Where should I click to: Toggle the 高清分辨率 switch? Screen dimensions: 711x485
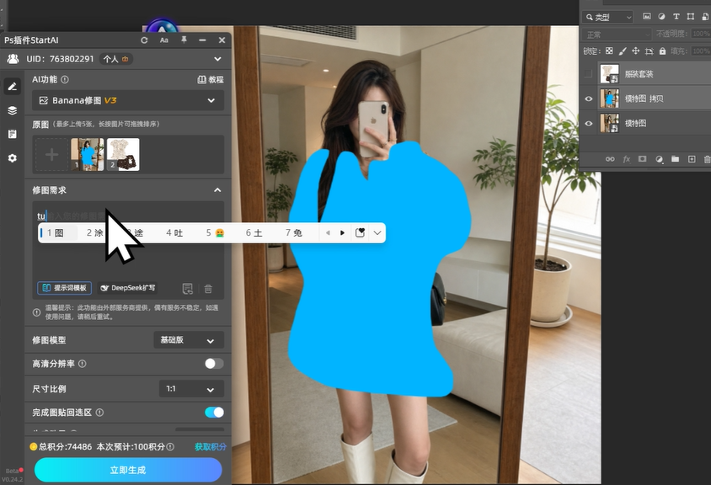(214, 364)
